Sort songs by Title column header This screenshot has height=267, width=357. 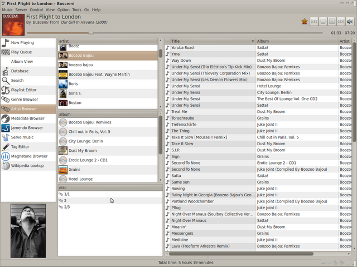pos(213,41)
